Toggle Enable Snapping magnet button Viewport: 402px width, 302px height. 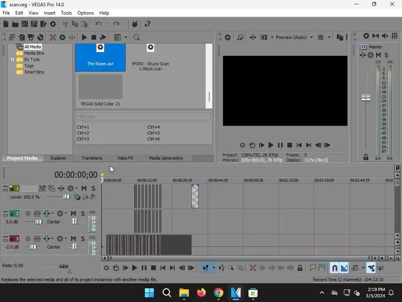[334, 268]
